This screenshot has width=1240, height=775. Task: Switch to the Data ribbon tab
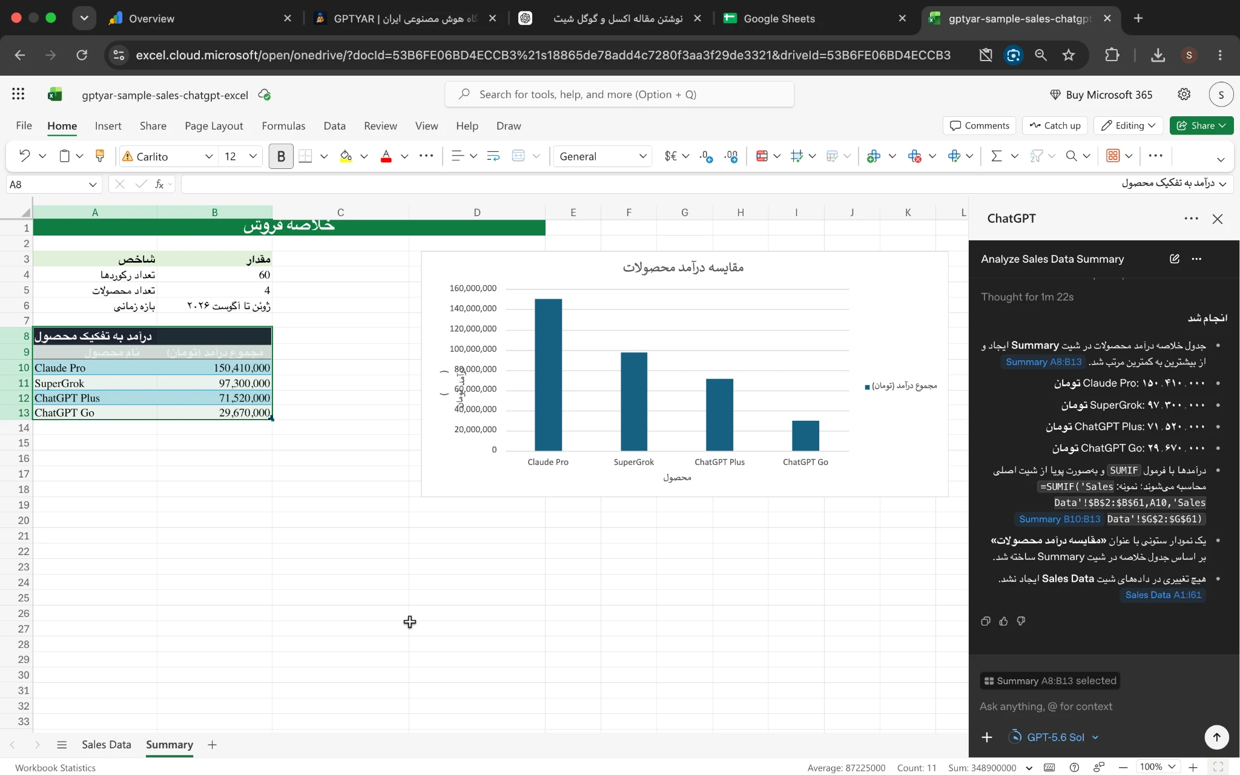point(334,125)
